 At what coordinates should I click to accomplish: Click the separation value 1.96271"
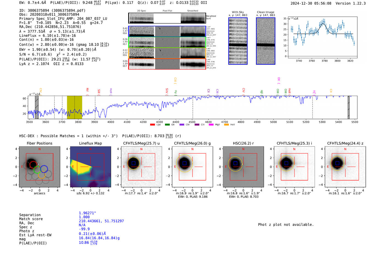pyautogui.click(x=87, y=213)
